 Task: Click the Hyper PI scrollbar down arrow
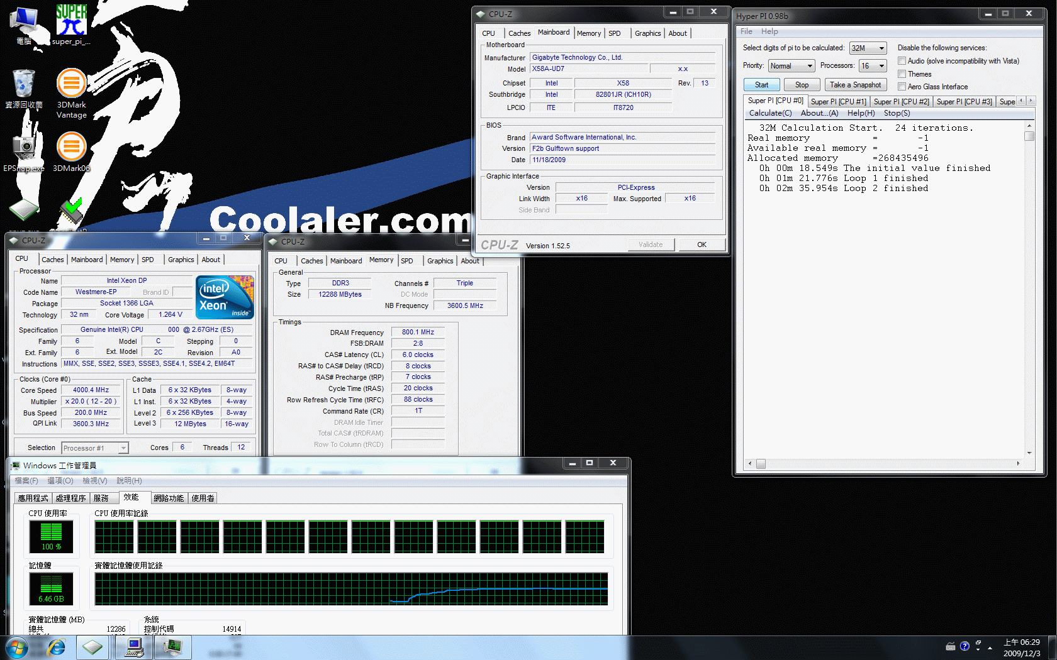(1029, 453)
